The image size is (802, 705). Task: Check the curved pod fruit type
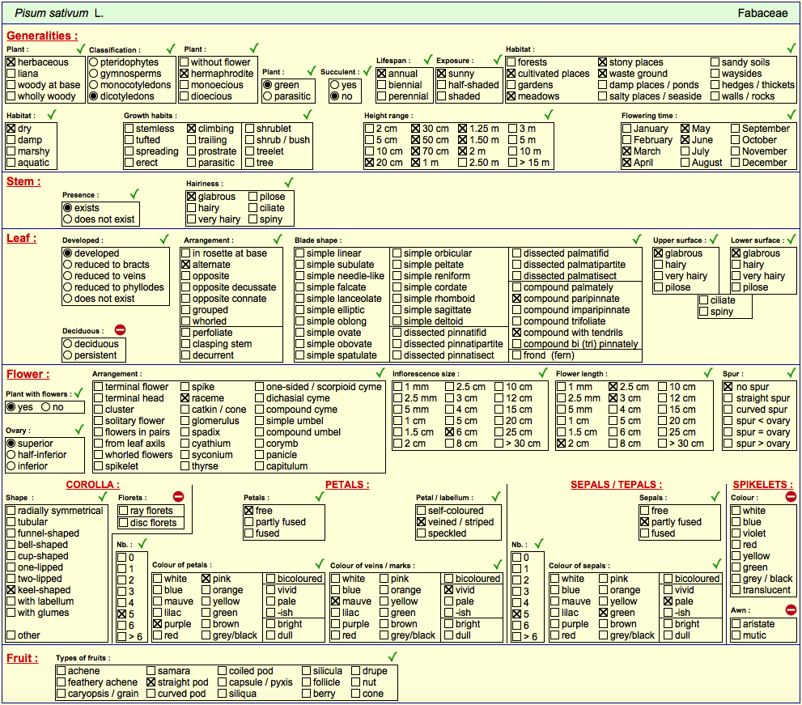tap(151, 693)
